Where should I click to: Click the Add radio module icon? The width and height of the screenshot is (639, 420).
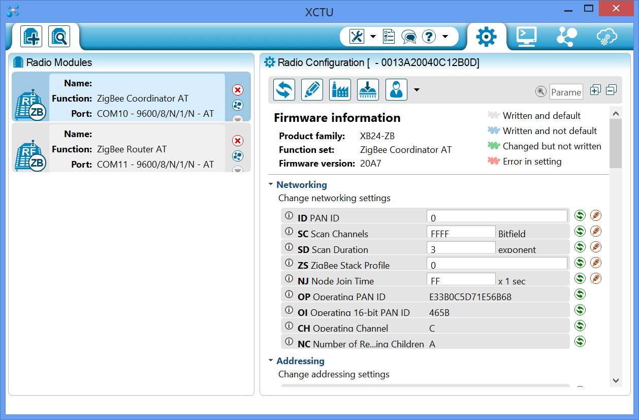click(x=31, y=37)
